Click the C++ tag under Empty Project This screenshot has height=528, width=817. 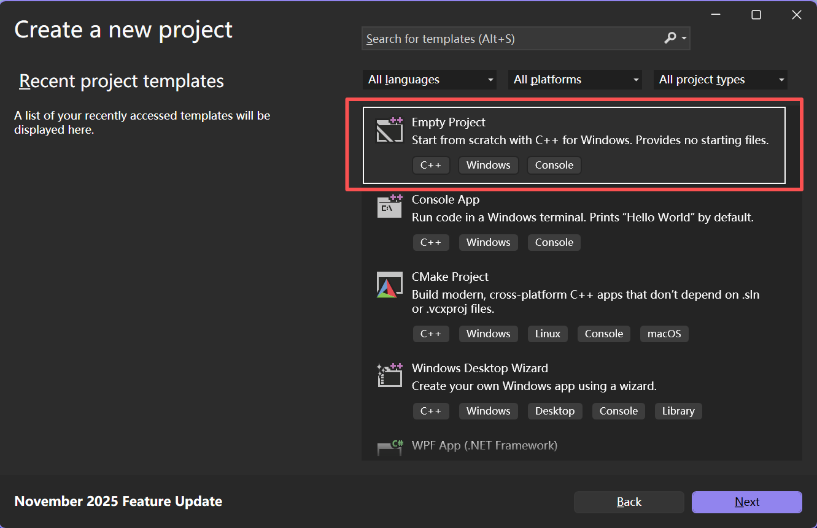[431, 166]
